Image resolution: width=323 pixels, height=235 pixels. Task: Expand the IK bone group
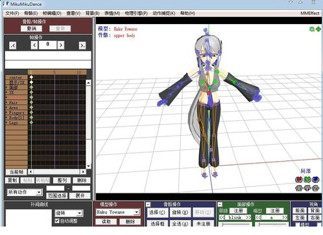click(x=6, y=92)
